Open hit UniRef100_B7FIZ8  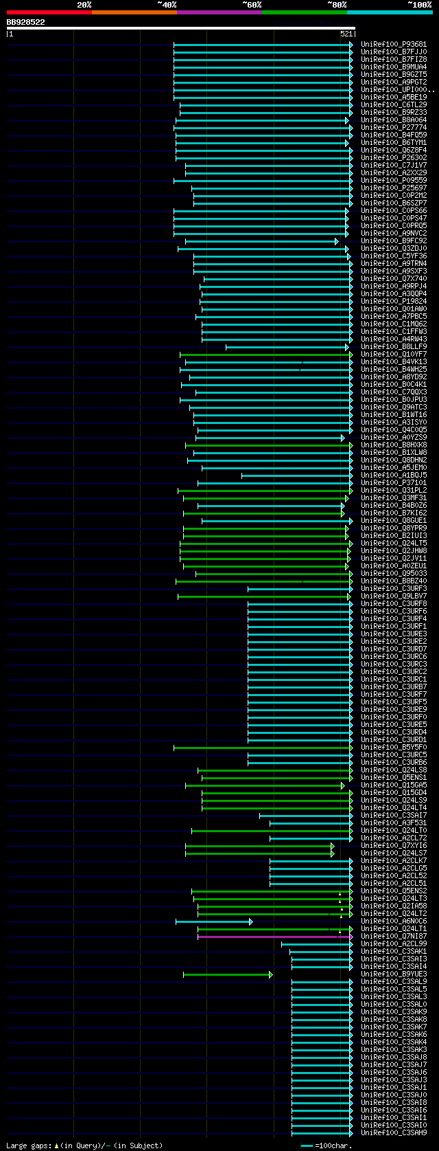click(394, 60)
